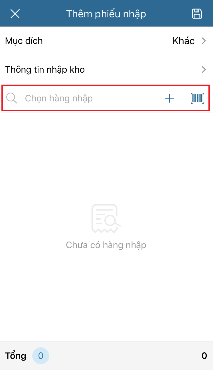Tap the magnifier search icon
This screenshot has height=370, width=213.
click(x=12, y=98)
